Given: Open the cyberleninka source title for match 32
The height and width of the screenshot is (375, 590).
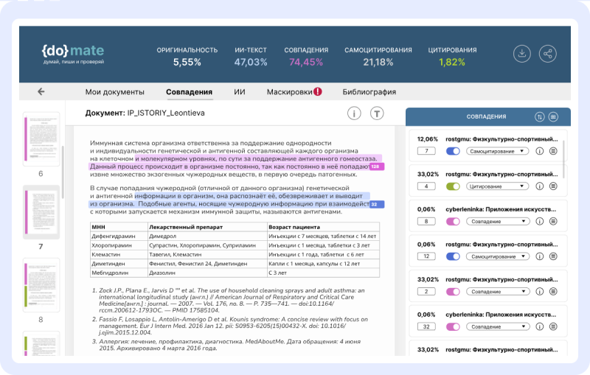Looking at the screenshot, I should tap(501, 315).
